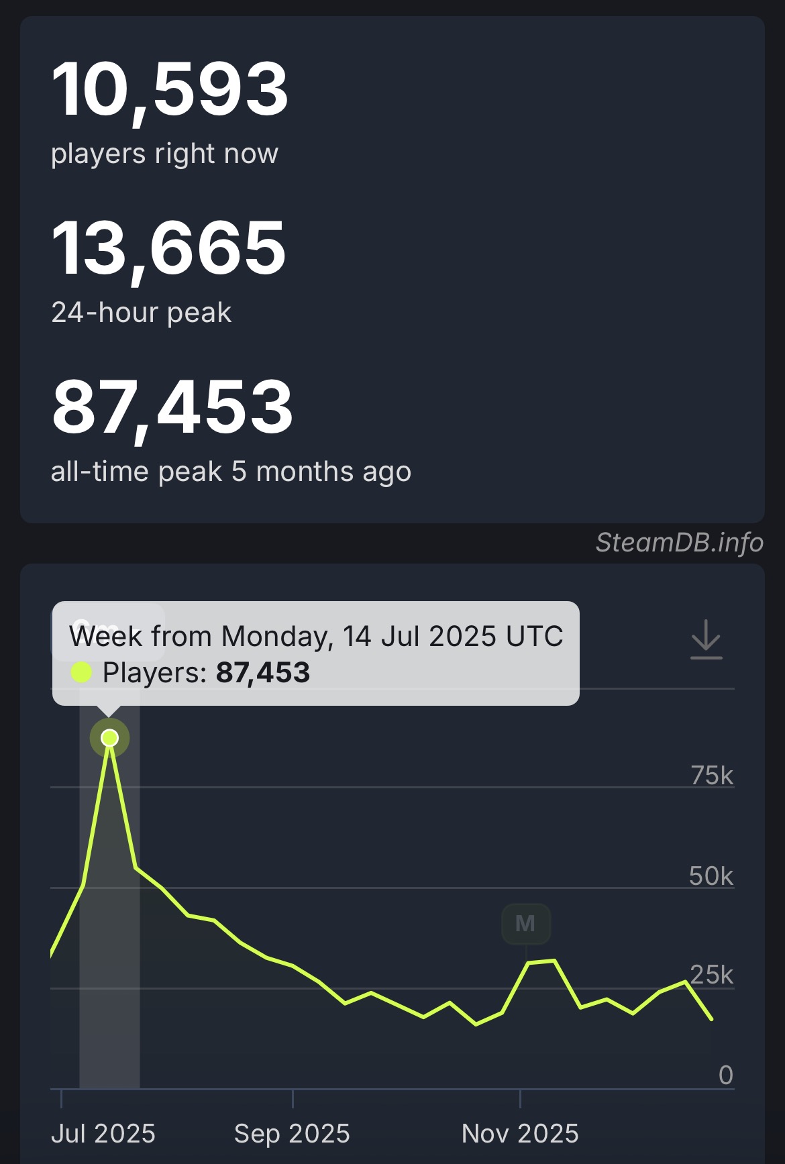Click the Sep 2025 axis label
Screen dimensions: 785x1164
pos(292,1133)
